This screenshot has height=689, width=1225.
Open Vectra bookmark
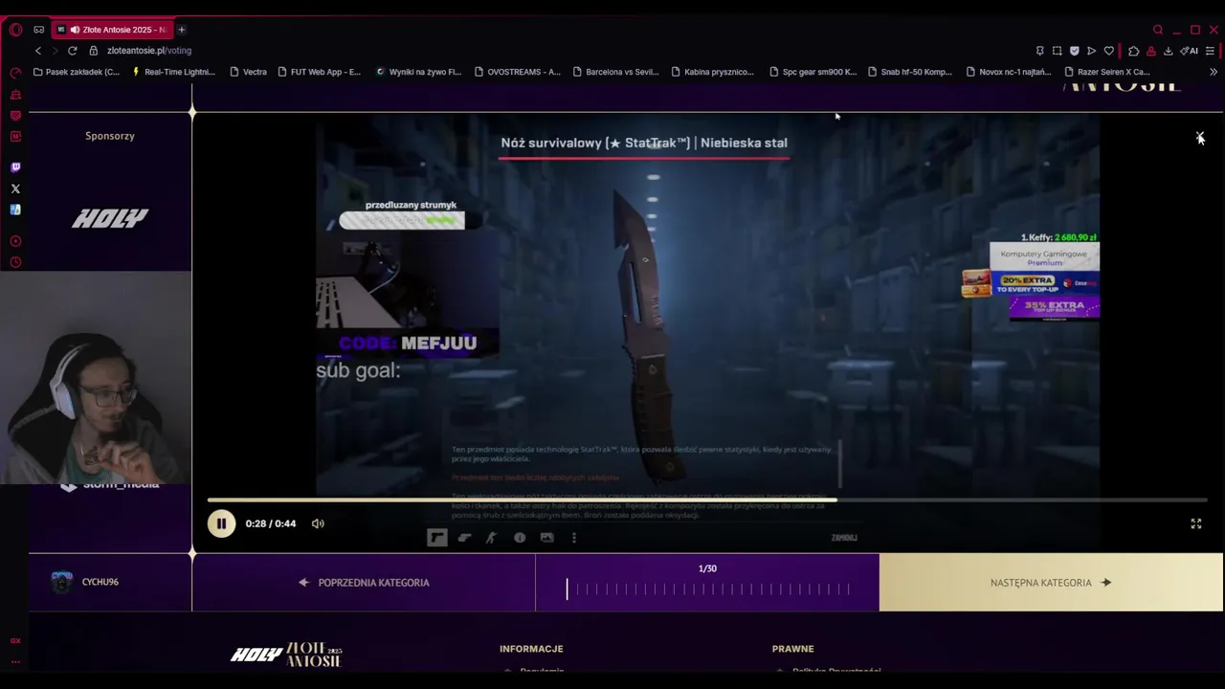point(248,72)
